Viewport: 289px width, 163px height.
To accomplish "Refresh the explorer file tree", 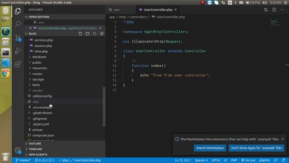I will click(x=94, y=34).
